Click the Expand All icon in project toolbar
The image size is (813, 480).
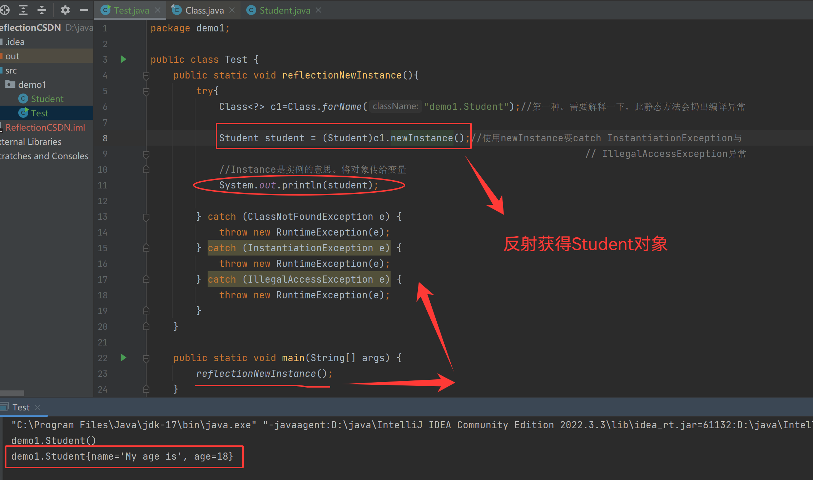click(23, 10)
